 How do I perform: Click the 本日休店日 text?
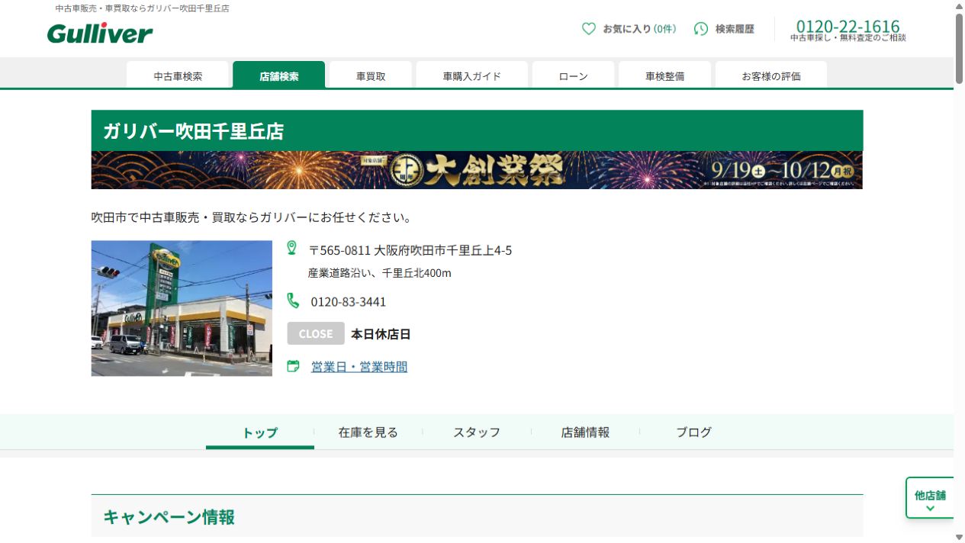pyautogui.click(x=381, y=334)
